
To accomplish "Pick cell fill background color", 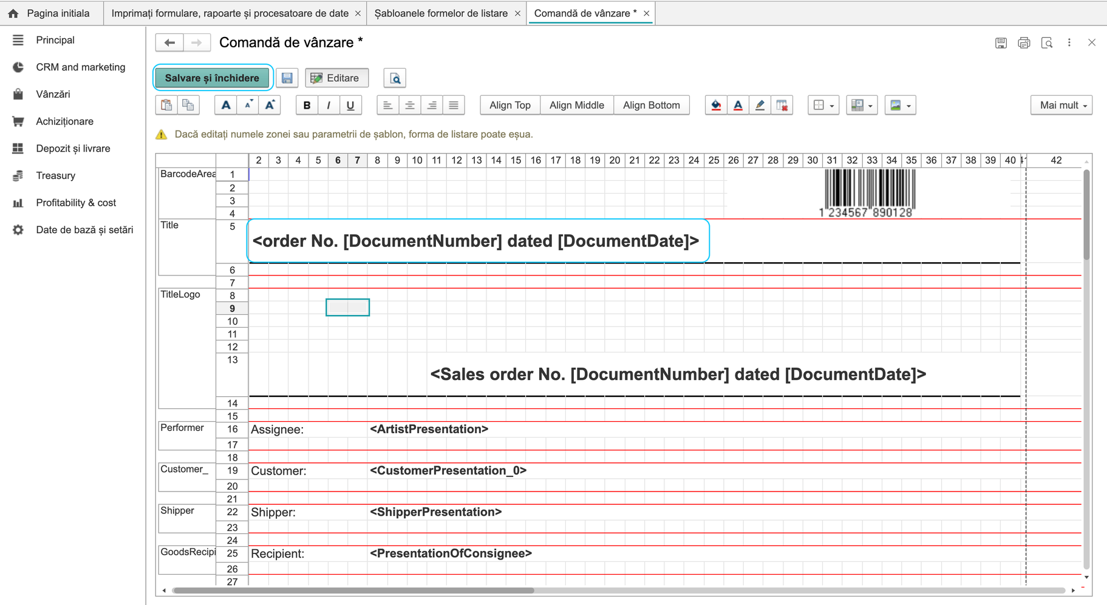I will [x=716, y=105].
